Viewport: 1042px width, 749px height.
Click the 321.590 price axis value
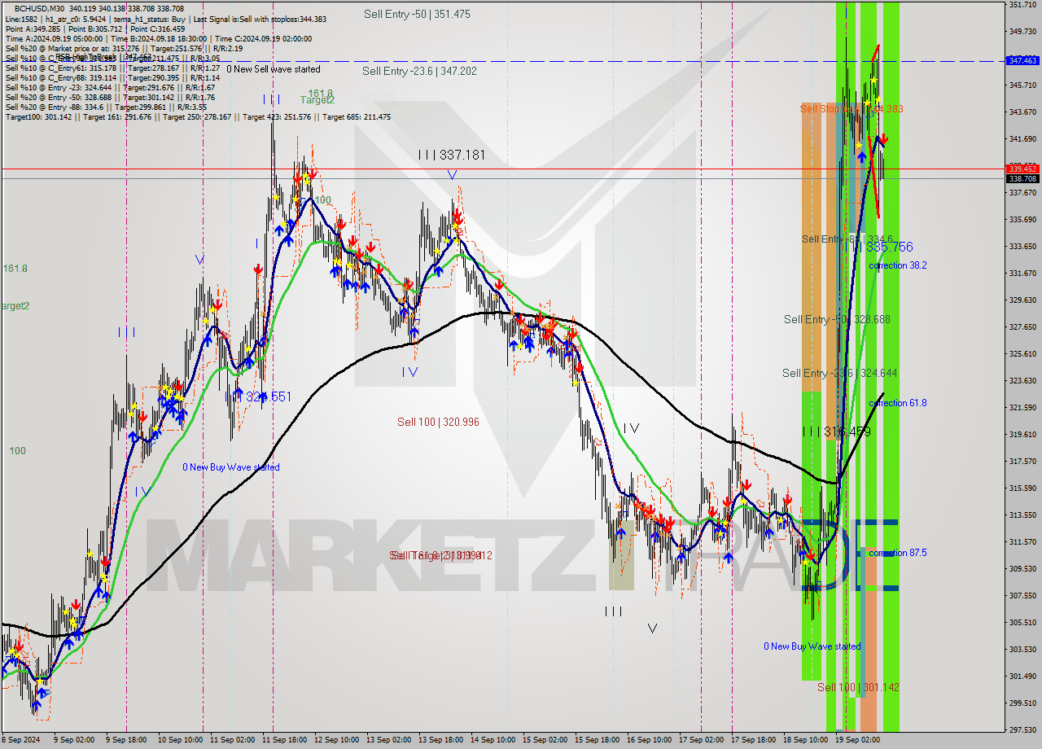(x=1022, y=407)
